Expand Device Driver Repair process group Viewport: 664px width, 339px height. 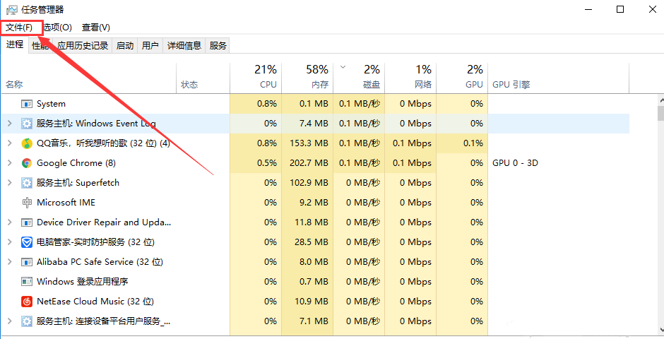tap(9, 222)
